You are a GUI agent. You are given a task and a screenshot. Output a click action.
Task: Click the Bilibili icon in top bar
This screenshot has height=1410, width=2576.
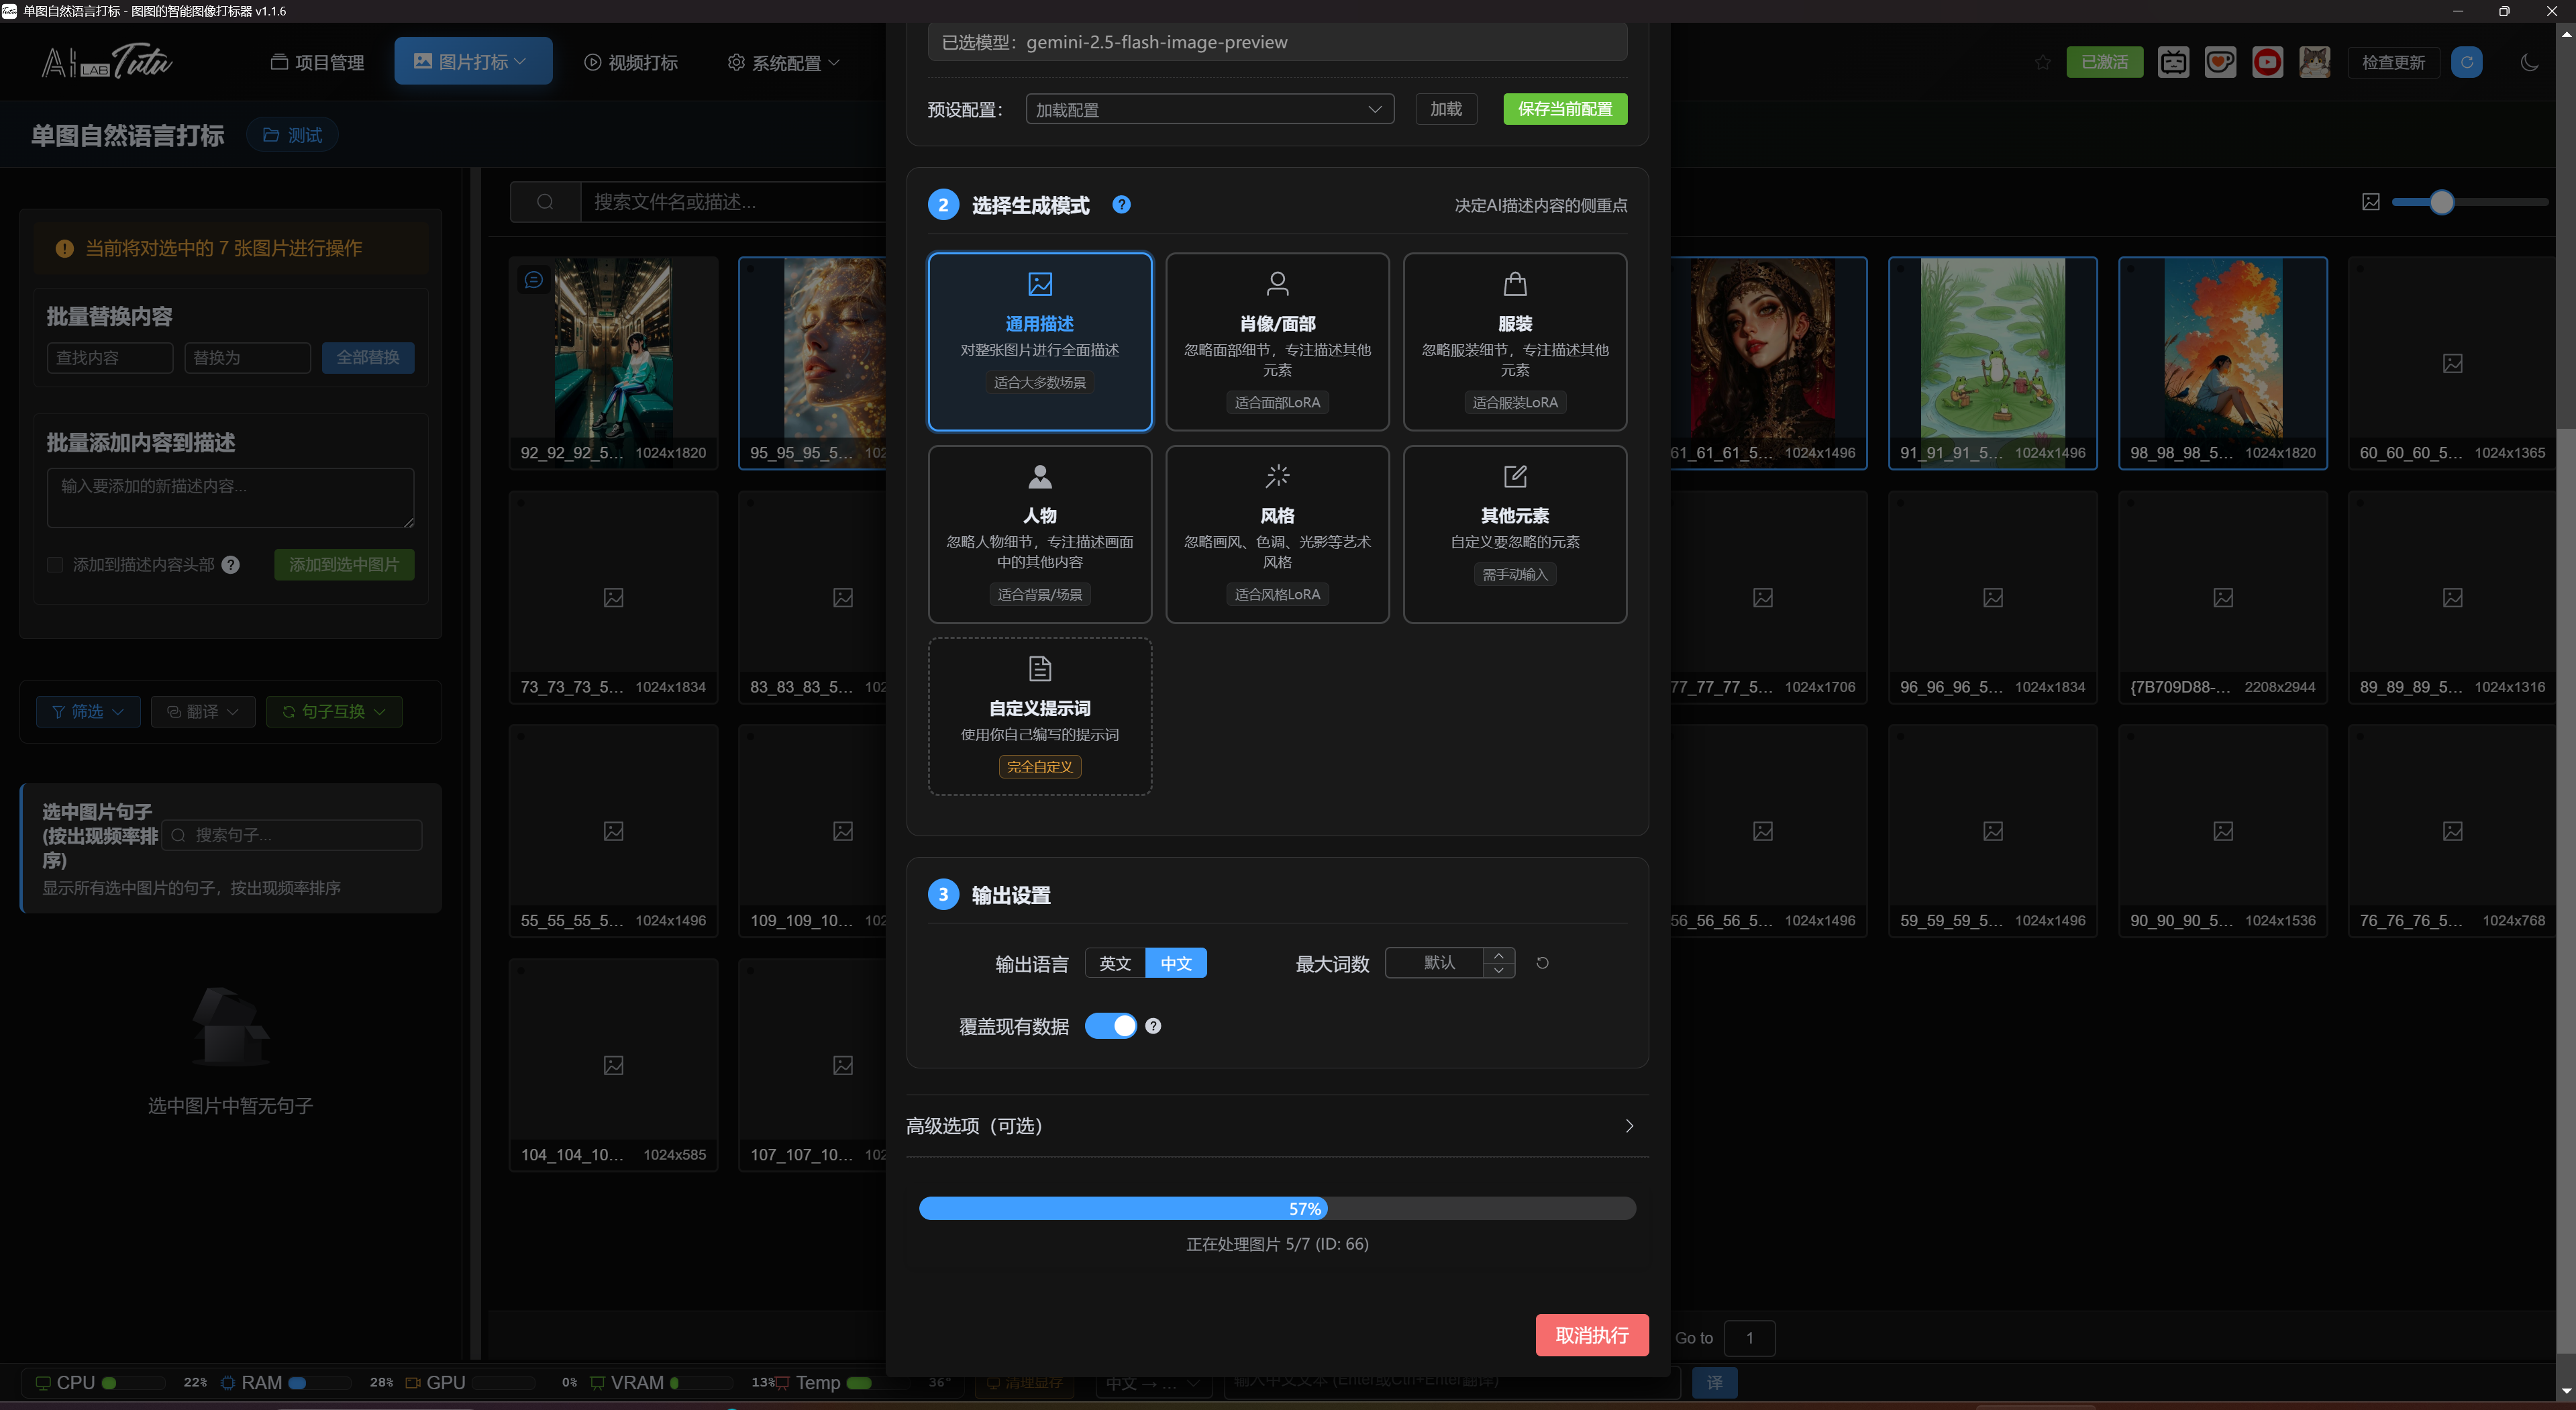click(2173, 62)
